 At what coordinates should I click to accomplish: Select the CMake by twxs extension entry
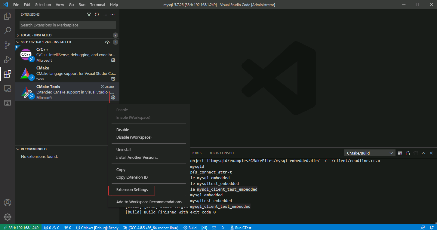click(67, 73)
